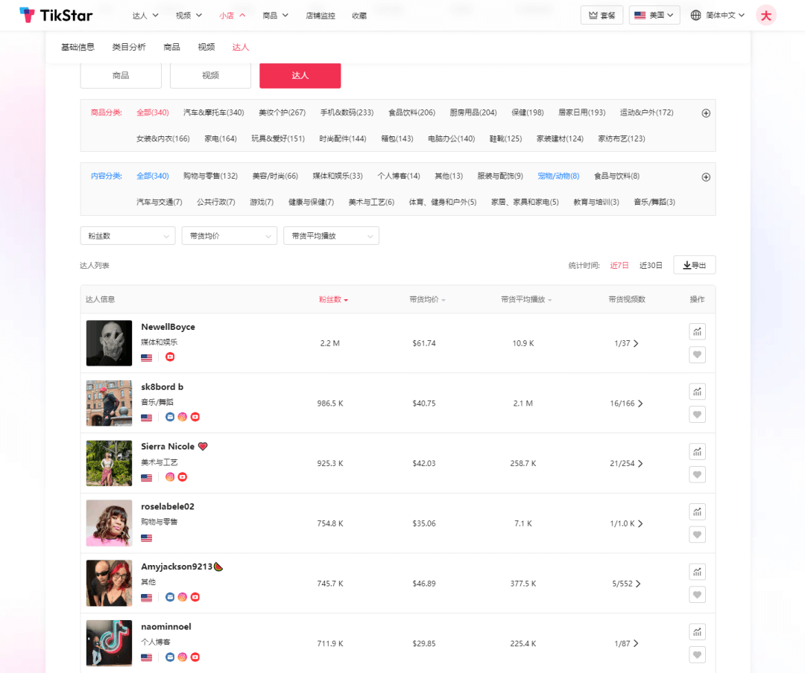Favorite Amyjackson9213 with heart icon

697,595
